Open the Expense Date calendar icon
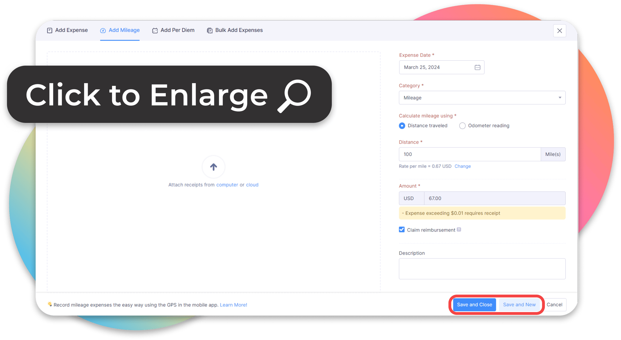 point(477,67)
